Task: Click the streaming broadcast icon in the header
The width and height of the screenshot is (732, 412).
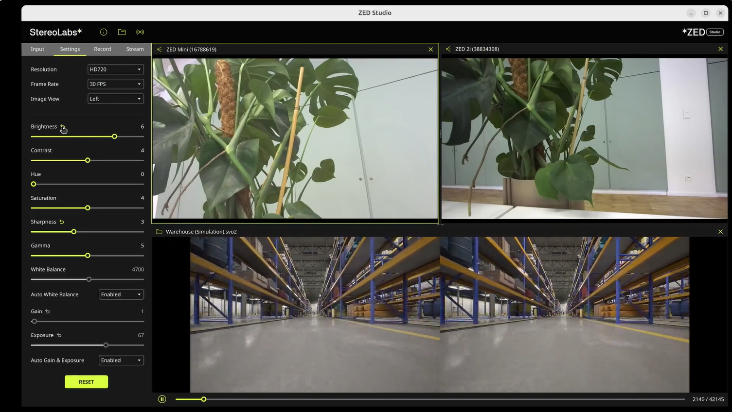Action: pos(140,32)
